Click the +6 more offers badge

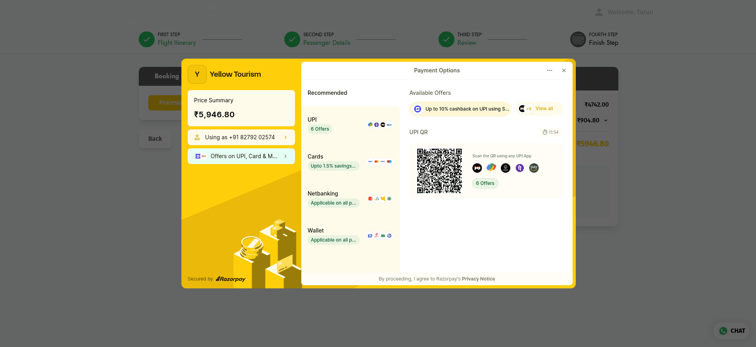point(529,109)
